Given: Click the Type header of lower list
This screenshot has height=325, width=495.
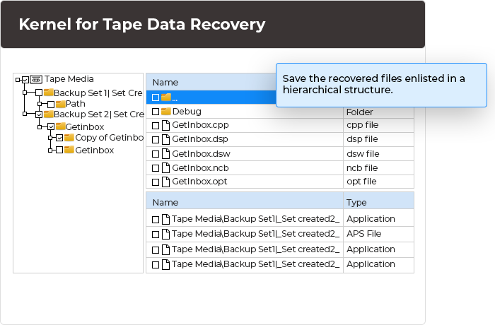Looking at the screenshot, I should [x=356, y=203].
